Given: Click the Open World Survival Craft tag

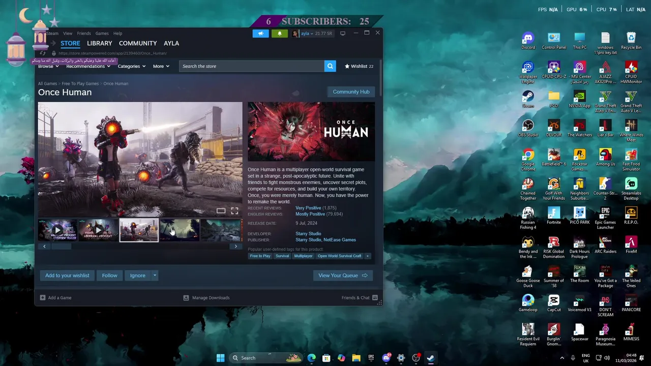Looking at the screenshot, I should pyautogui.click(x=339, y=256).
